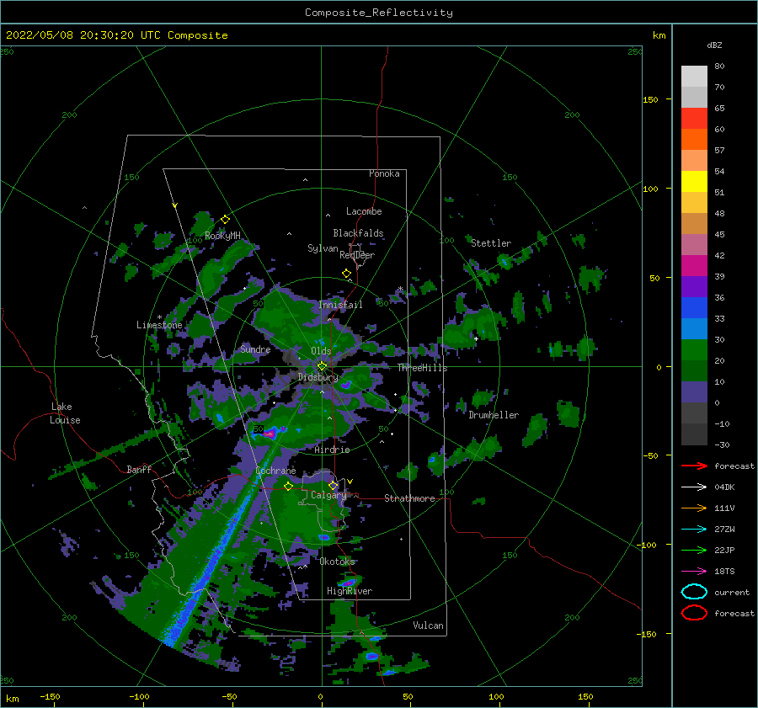Select the Strathmore label

[x=409, y=498]
